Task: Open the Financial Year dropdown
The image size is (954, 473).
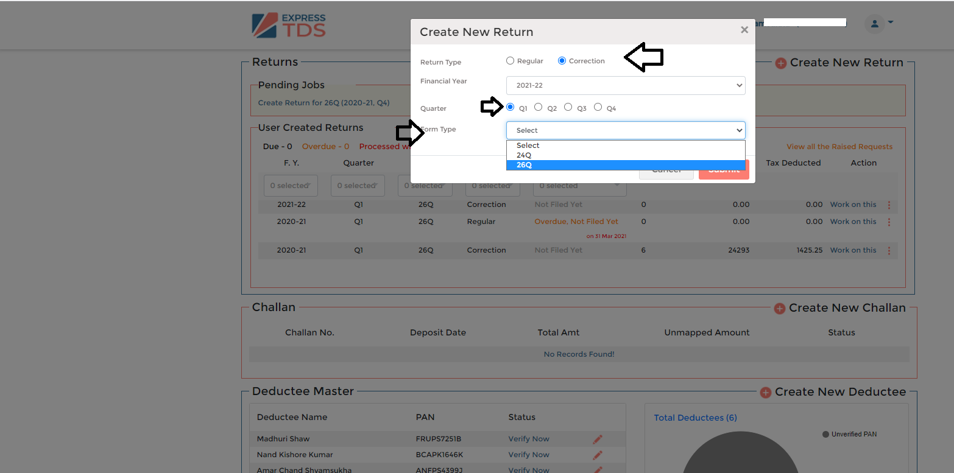Action: click(626, 85)
